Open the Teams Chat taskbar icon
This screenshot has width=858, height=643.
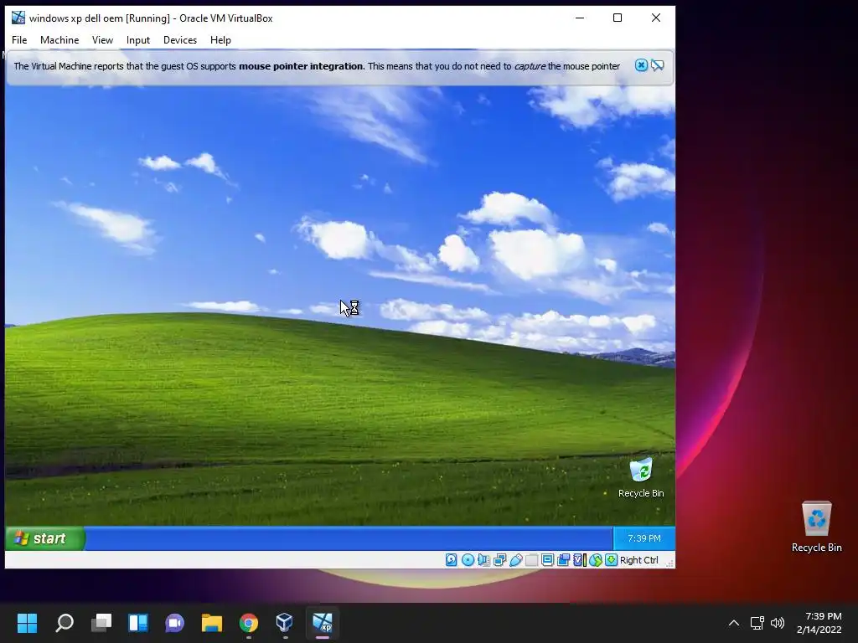[174, 623]
